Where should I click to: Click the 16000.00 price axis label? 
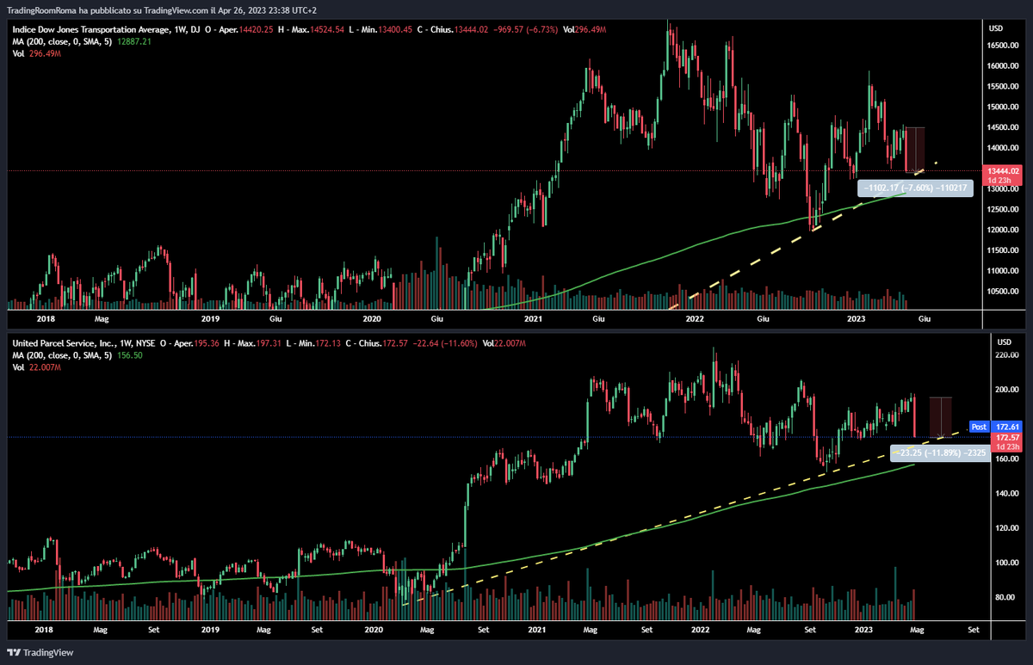click(1004, 66)
